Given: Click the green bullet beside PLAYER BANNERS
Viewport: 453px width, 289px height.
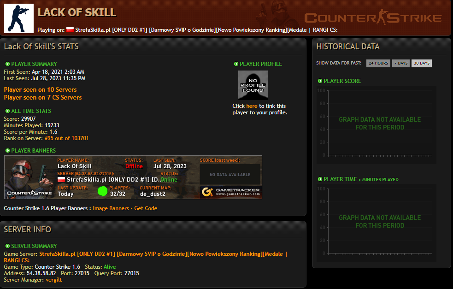Looking at the screenshot, I should pyautogui.click(x=7, y=151).
